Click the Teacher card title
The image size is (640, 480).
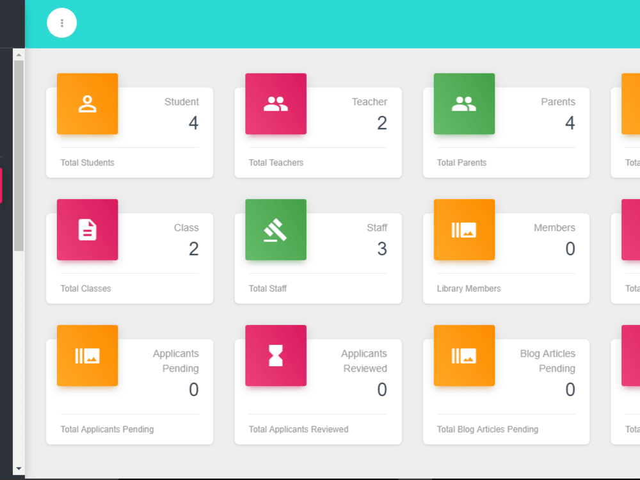coord(369,102)
